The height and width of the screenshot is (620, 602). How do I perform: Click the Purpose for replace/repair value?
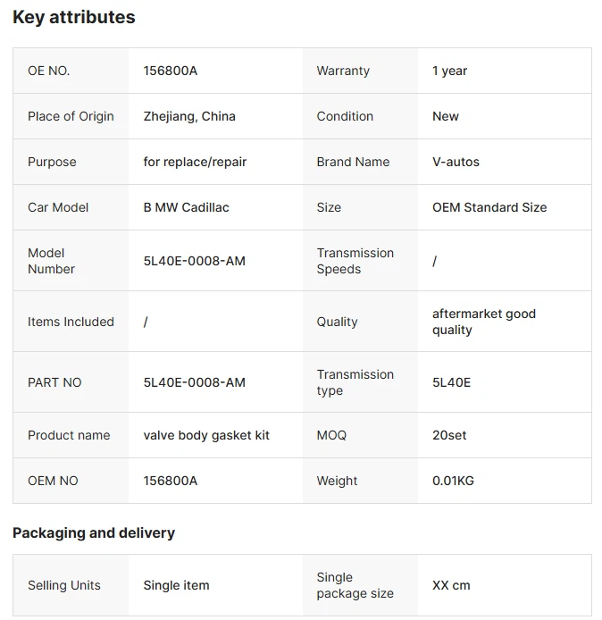(x=195, y=162)
